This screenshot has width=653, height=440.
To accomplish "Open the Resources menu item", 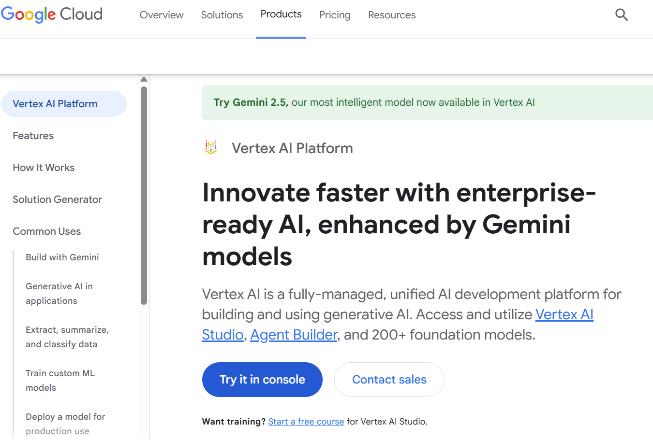I will pos(392,15).
